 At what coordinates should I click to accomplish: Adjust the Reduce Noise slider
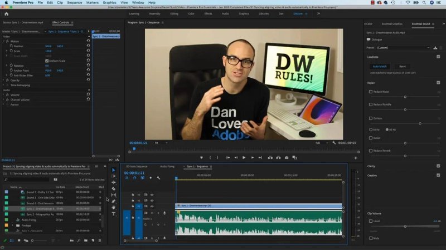click(405, 97)
